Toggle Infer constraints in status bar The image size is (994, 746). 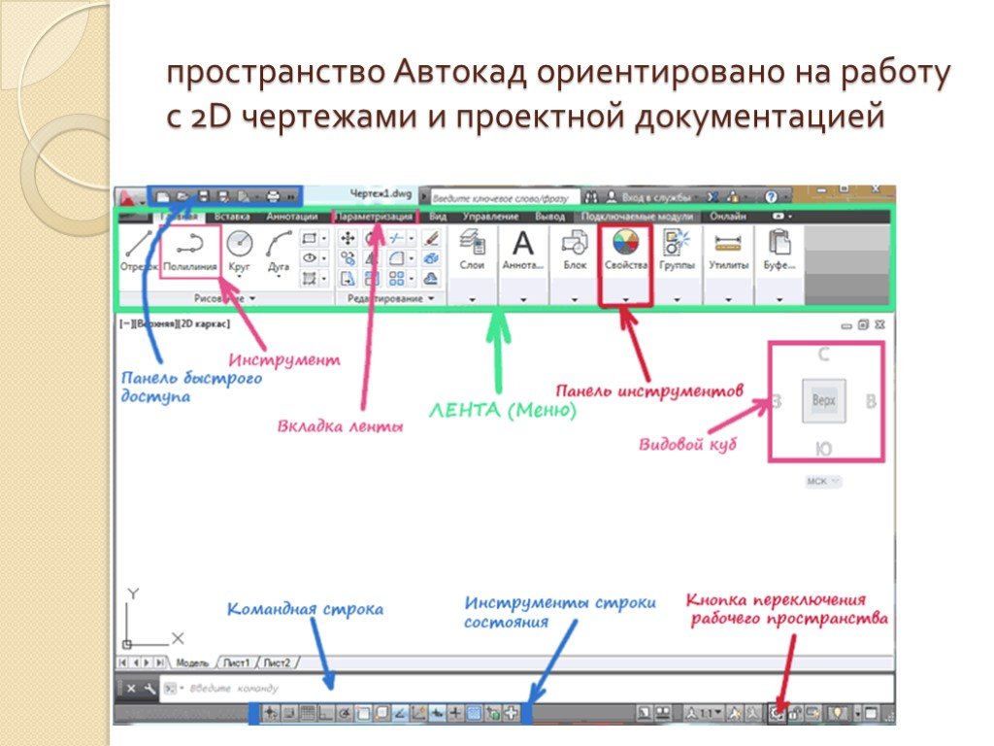click(271, 714)
